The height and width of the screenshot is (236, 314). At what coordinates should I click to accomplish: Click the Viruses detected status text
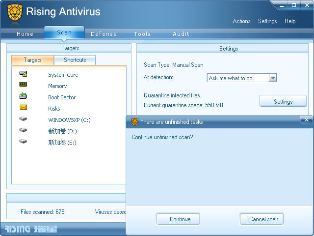click(110, 212)
